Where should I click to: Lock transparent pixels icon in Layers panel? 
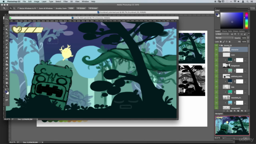tap(221, 42)
